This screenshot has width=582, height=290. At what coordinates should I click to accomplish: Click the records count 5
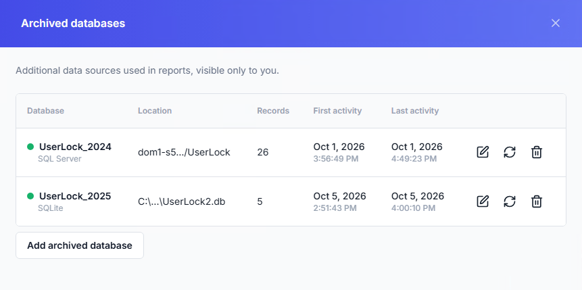pyautogui.click(x=260, y=201)
